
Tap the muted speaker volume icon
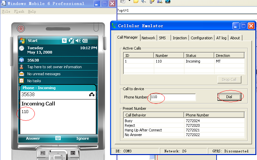click(x=78, y=41)
